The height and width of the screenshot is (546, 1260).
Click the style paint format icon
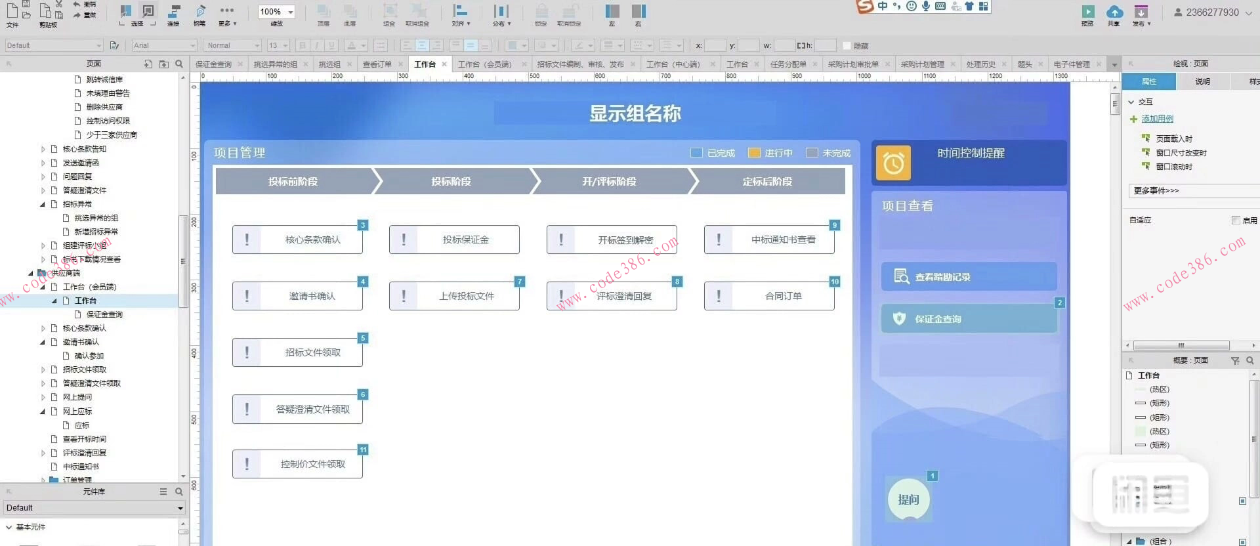114,45
